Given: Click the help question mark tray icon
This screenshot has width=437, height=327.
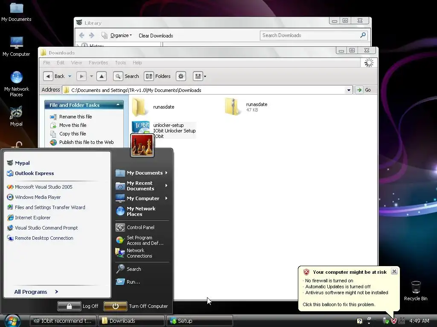Looking at the screenshot, I should [360, 321].
